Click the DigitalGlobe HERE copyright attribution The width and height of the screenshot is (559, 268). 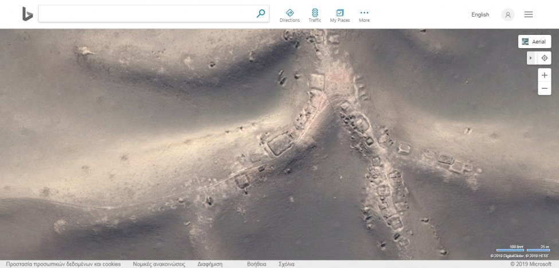(520, 255)
